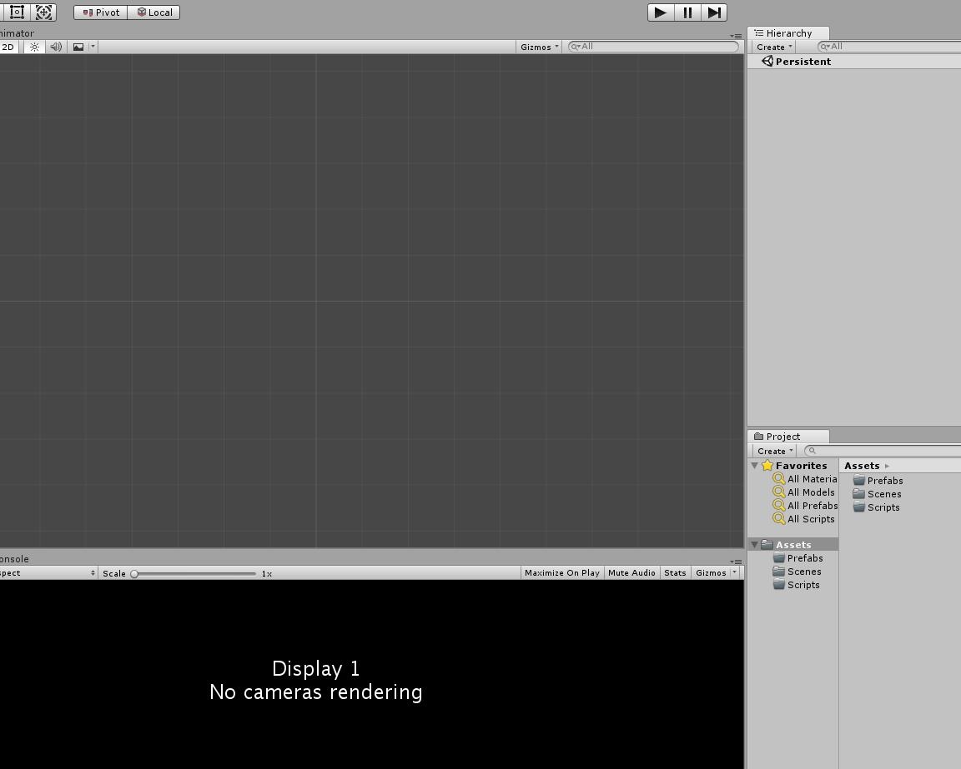The width and height of the screenshot is (961, 769).
Task: Click search icon beside All Scripts
Action: click(779, 518)
